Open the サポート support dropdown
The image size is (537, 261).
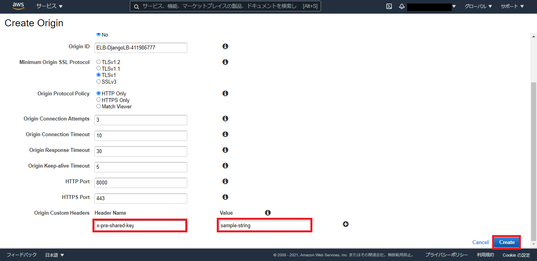512,6
